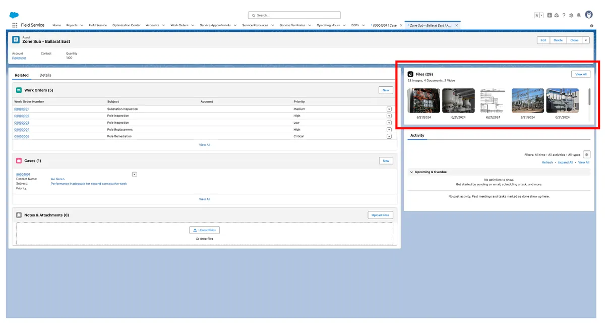Open Activity timeline settings gear

(586, 154)
